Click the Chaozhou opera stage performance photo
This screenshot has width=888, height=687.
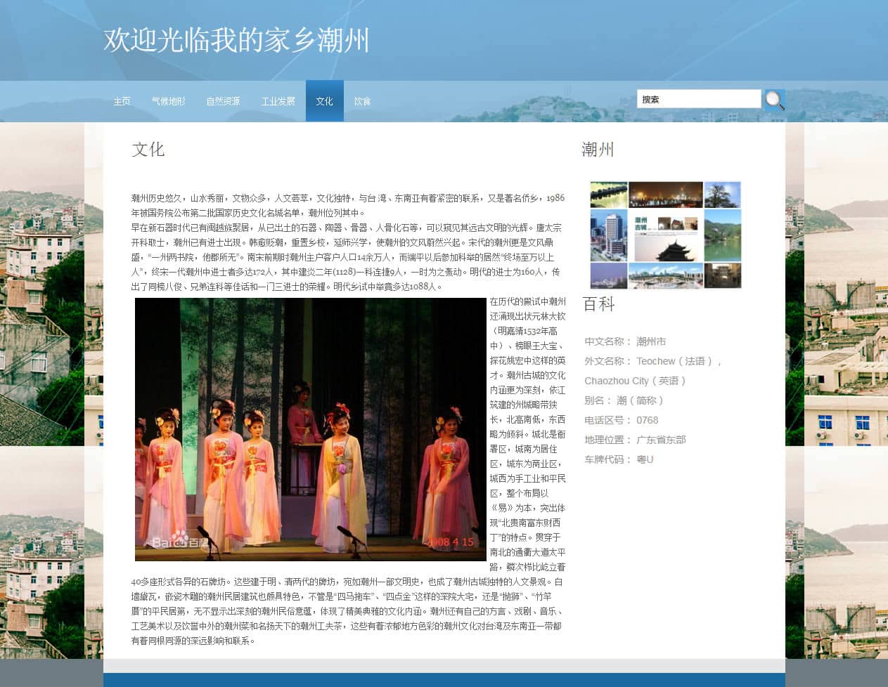[x=310, y=429]
